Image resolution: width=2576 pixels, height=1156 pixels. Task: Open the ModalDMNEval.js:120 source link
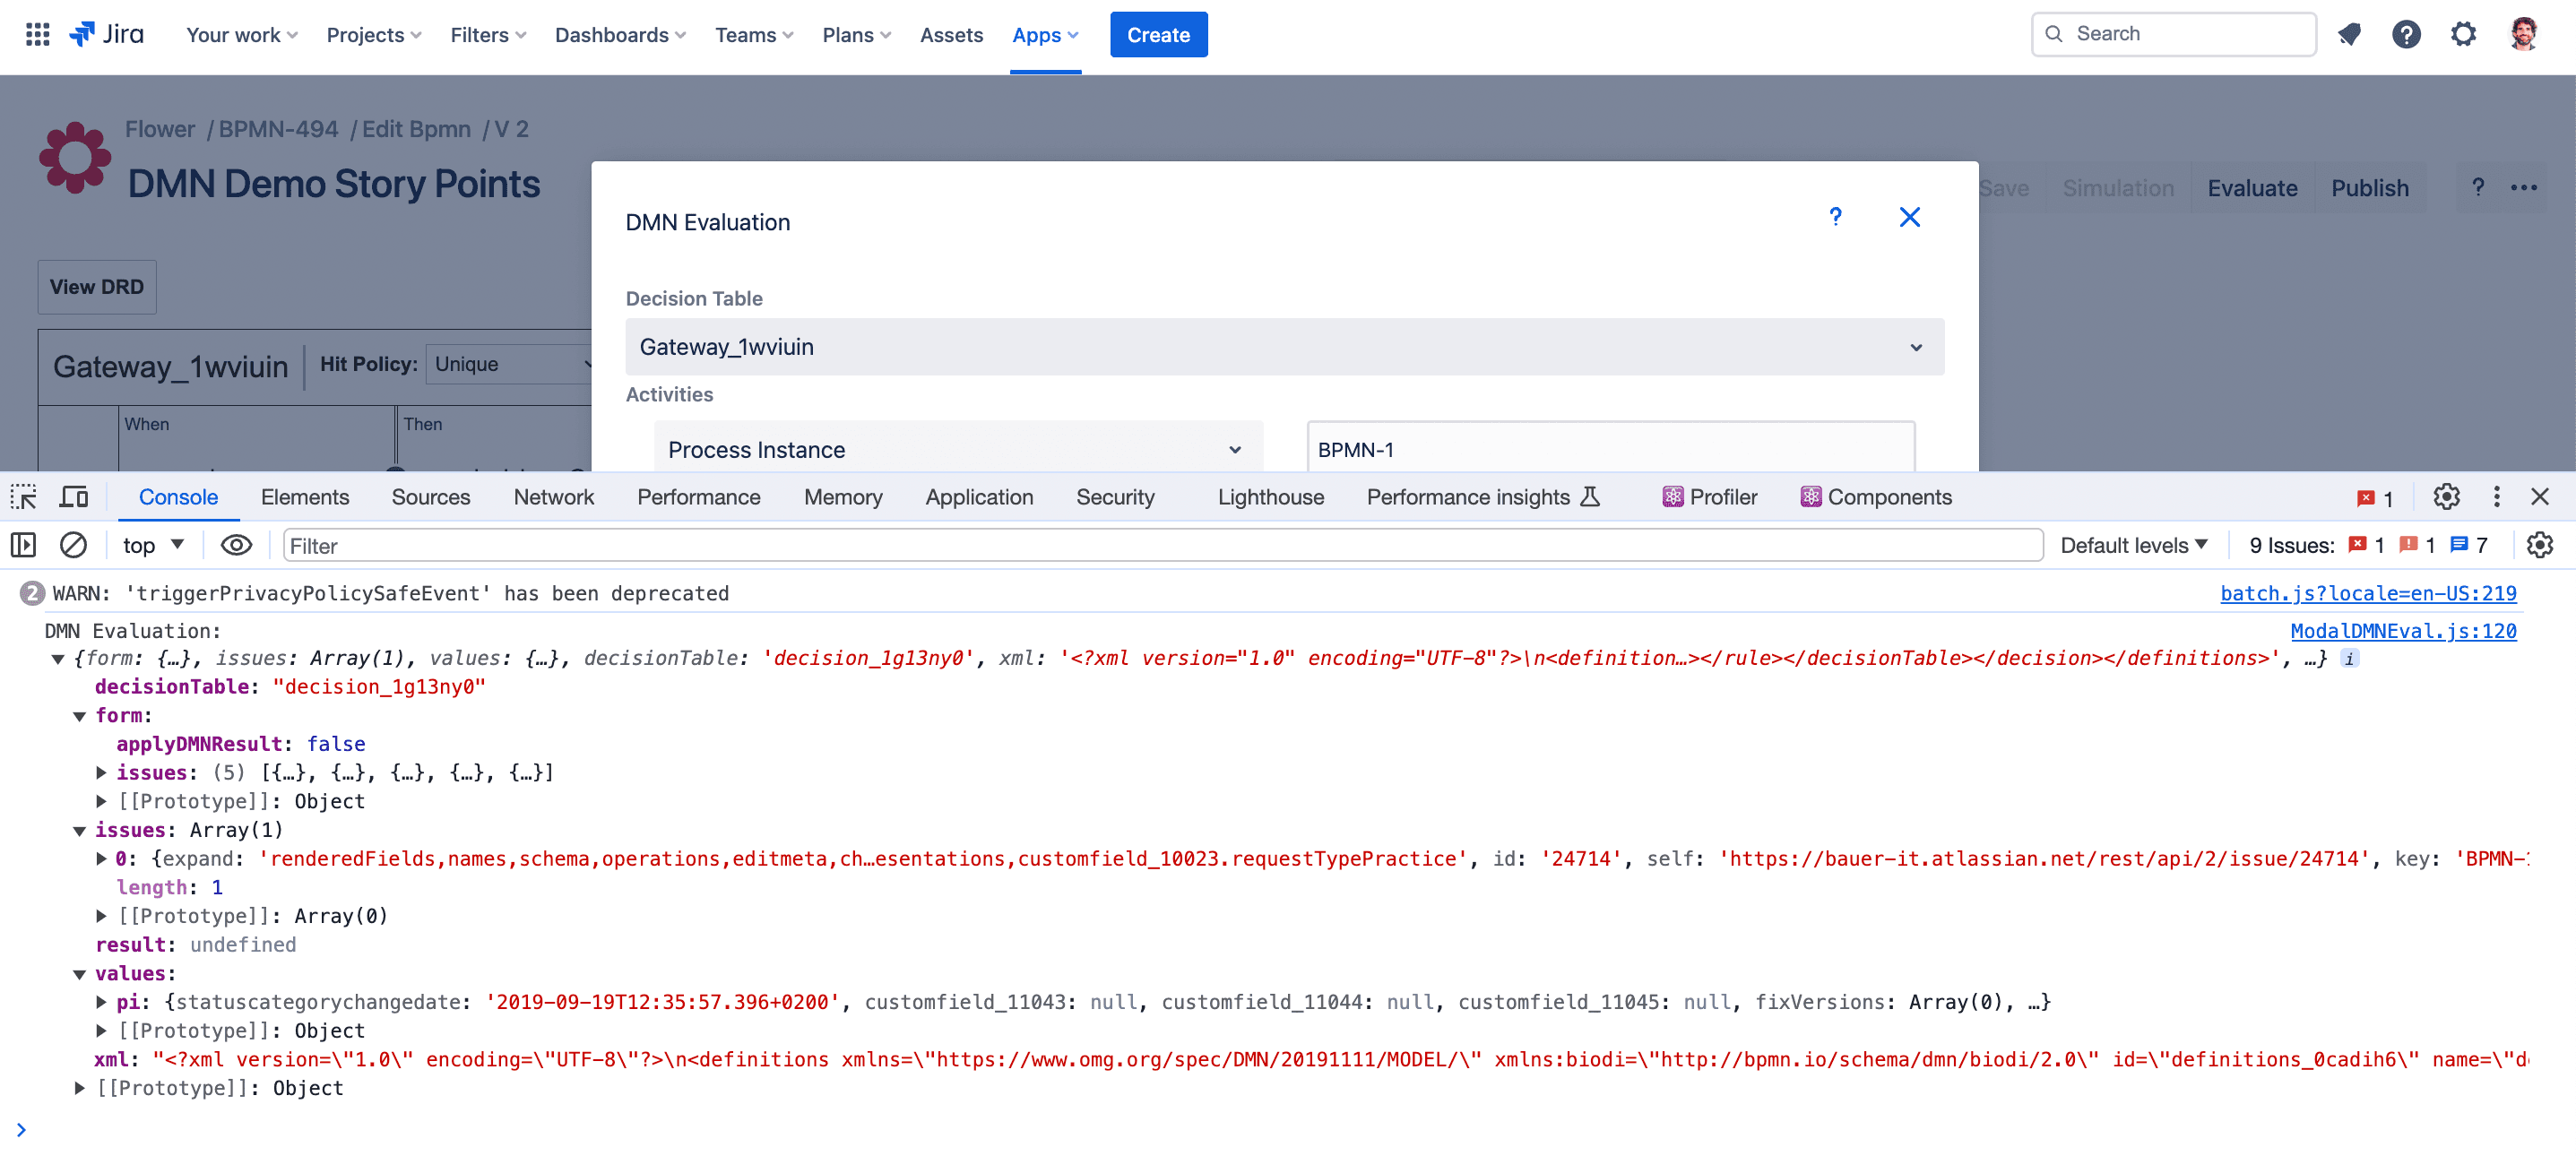2402,631
